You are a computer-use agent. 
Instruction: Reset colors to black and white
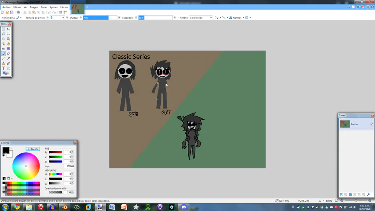click(4, 156)
